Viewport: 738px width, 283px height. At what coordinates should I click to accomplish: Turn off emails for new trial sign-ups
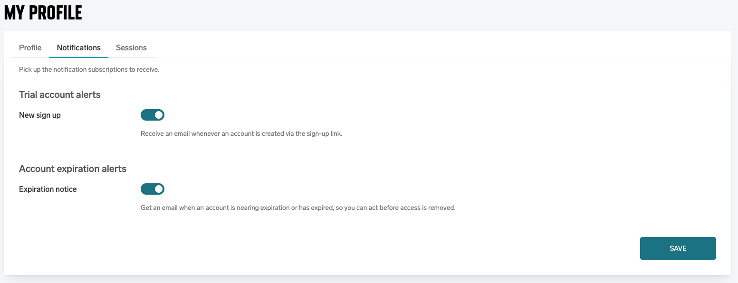pos(152,115)
